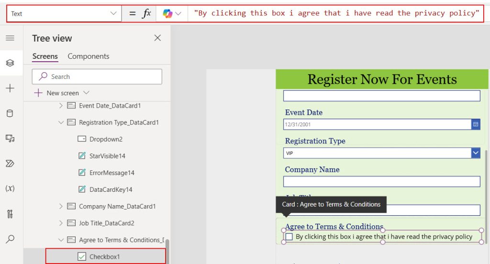The image size is (490, 264).
Task: Expand Job Title_DataCard2 node
Action: pyautogui.click(x=61, y=223)
